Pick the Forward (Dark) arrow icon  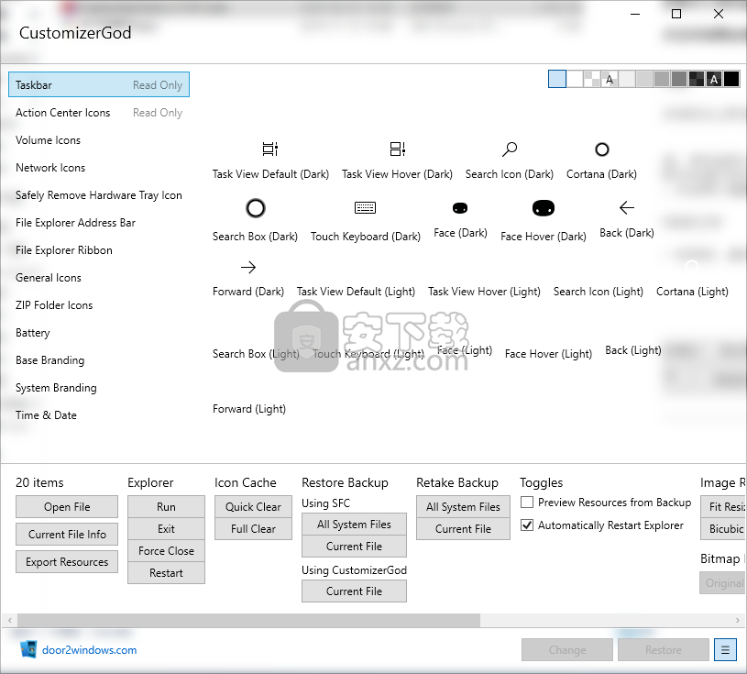[x=248, y=267]
